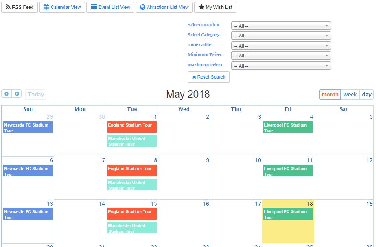The image size is (376, 247).
Task: Open Newcastle FC Stadium Tour on May 6
Action: click(x=28, y=171)
